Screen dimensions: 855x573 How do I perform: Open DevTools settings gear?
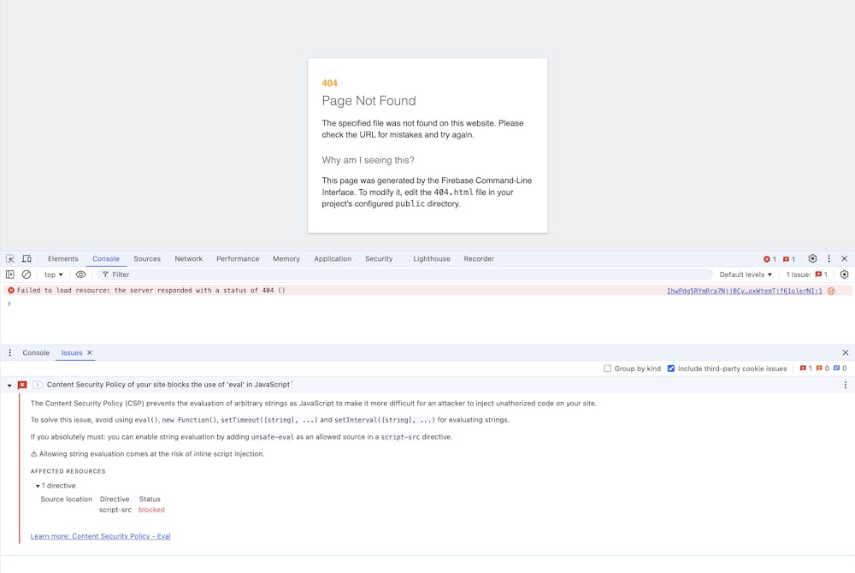pyautogui.click(x=812, y=258)
